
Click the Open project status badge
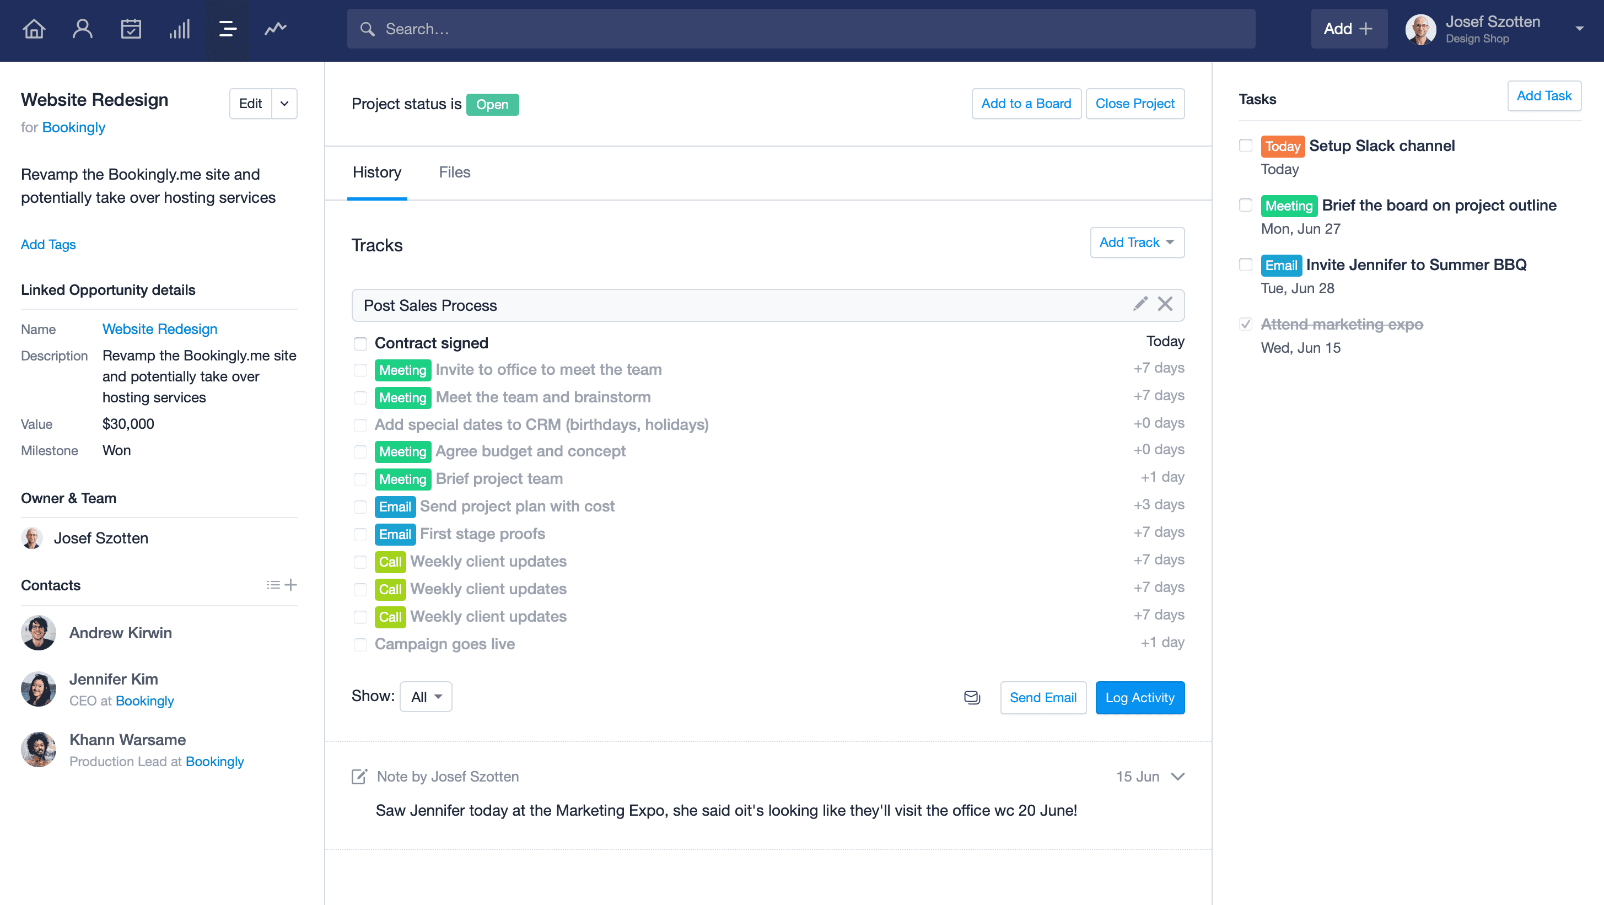pos(492,105)
